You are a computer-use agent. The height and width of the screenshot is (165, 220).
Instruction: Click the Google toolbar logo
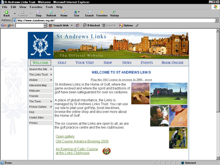(x=7, y=26)
